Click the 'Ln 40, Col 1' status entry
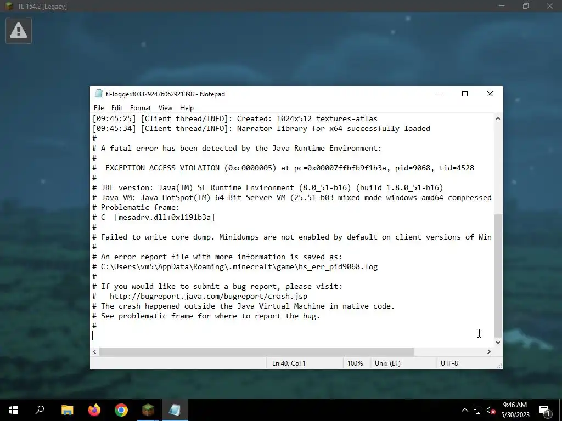Screen dimensions: 562x421 (x=289, y=363)
